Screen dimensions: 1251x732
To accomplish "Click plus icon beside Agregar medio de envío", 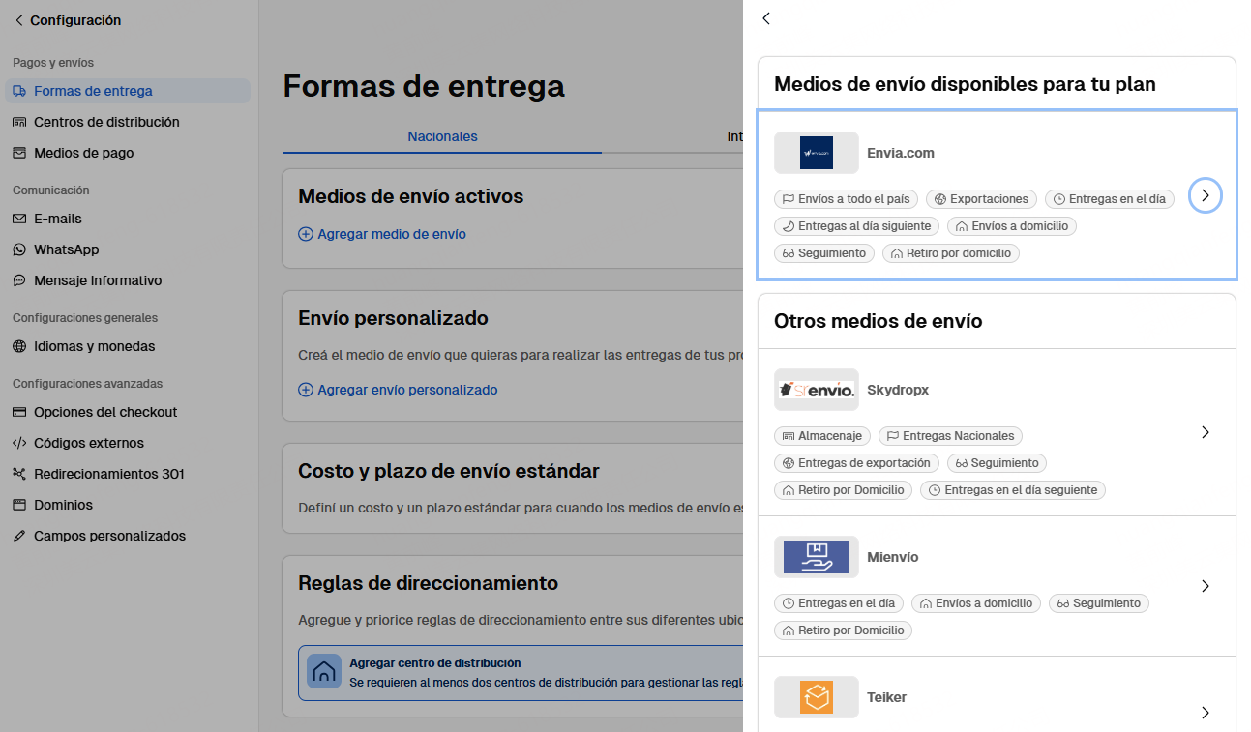I will 306,234.
